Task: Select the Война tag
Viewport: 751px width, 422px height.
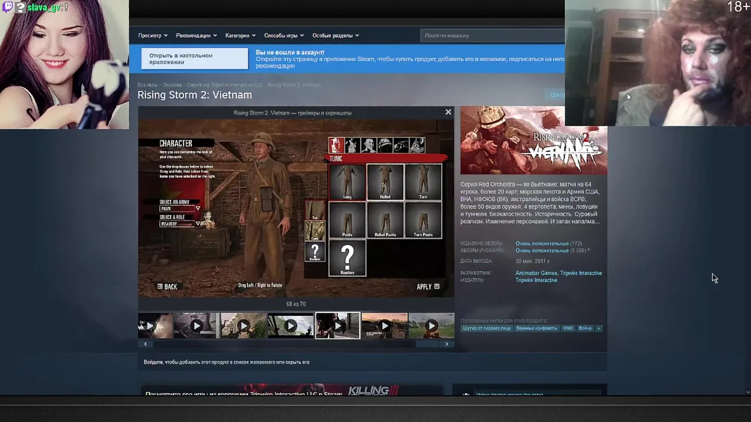Action: click(585, 328)
